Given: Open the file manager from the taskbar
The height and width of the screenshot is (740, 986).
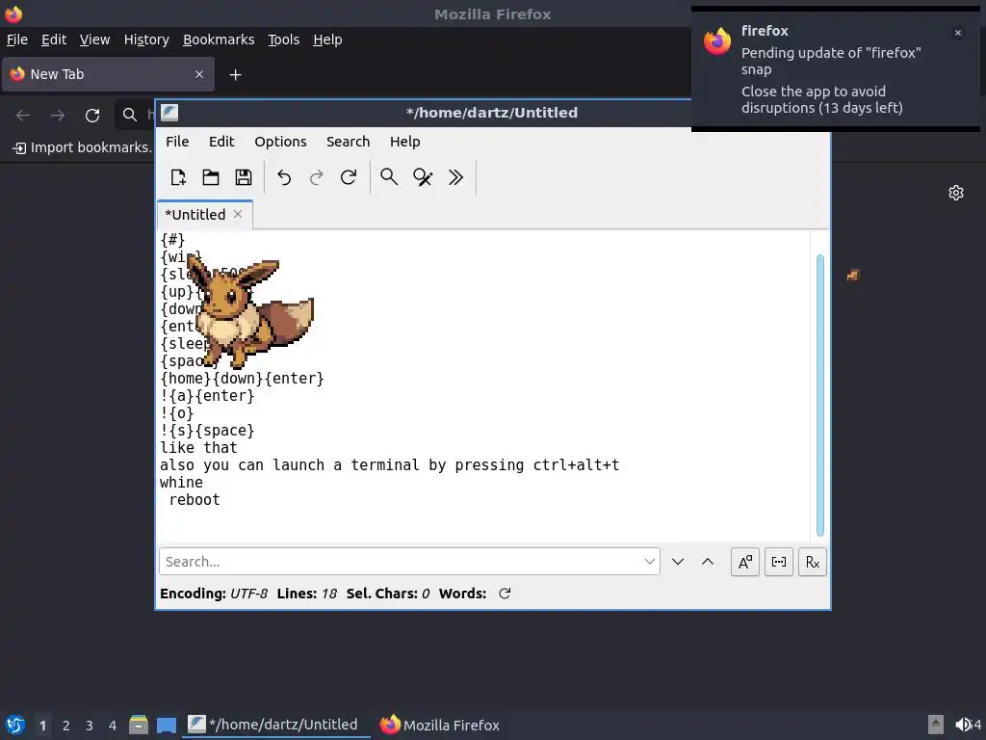Looking at the screenshot, I should click(139, 725).
